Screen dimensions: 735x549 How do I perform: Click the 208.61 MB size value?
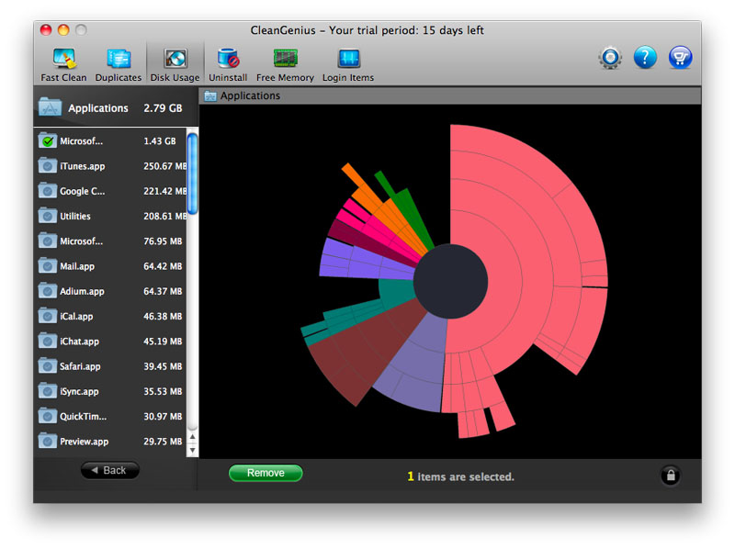165,217
